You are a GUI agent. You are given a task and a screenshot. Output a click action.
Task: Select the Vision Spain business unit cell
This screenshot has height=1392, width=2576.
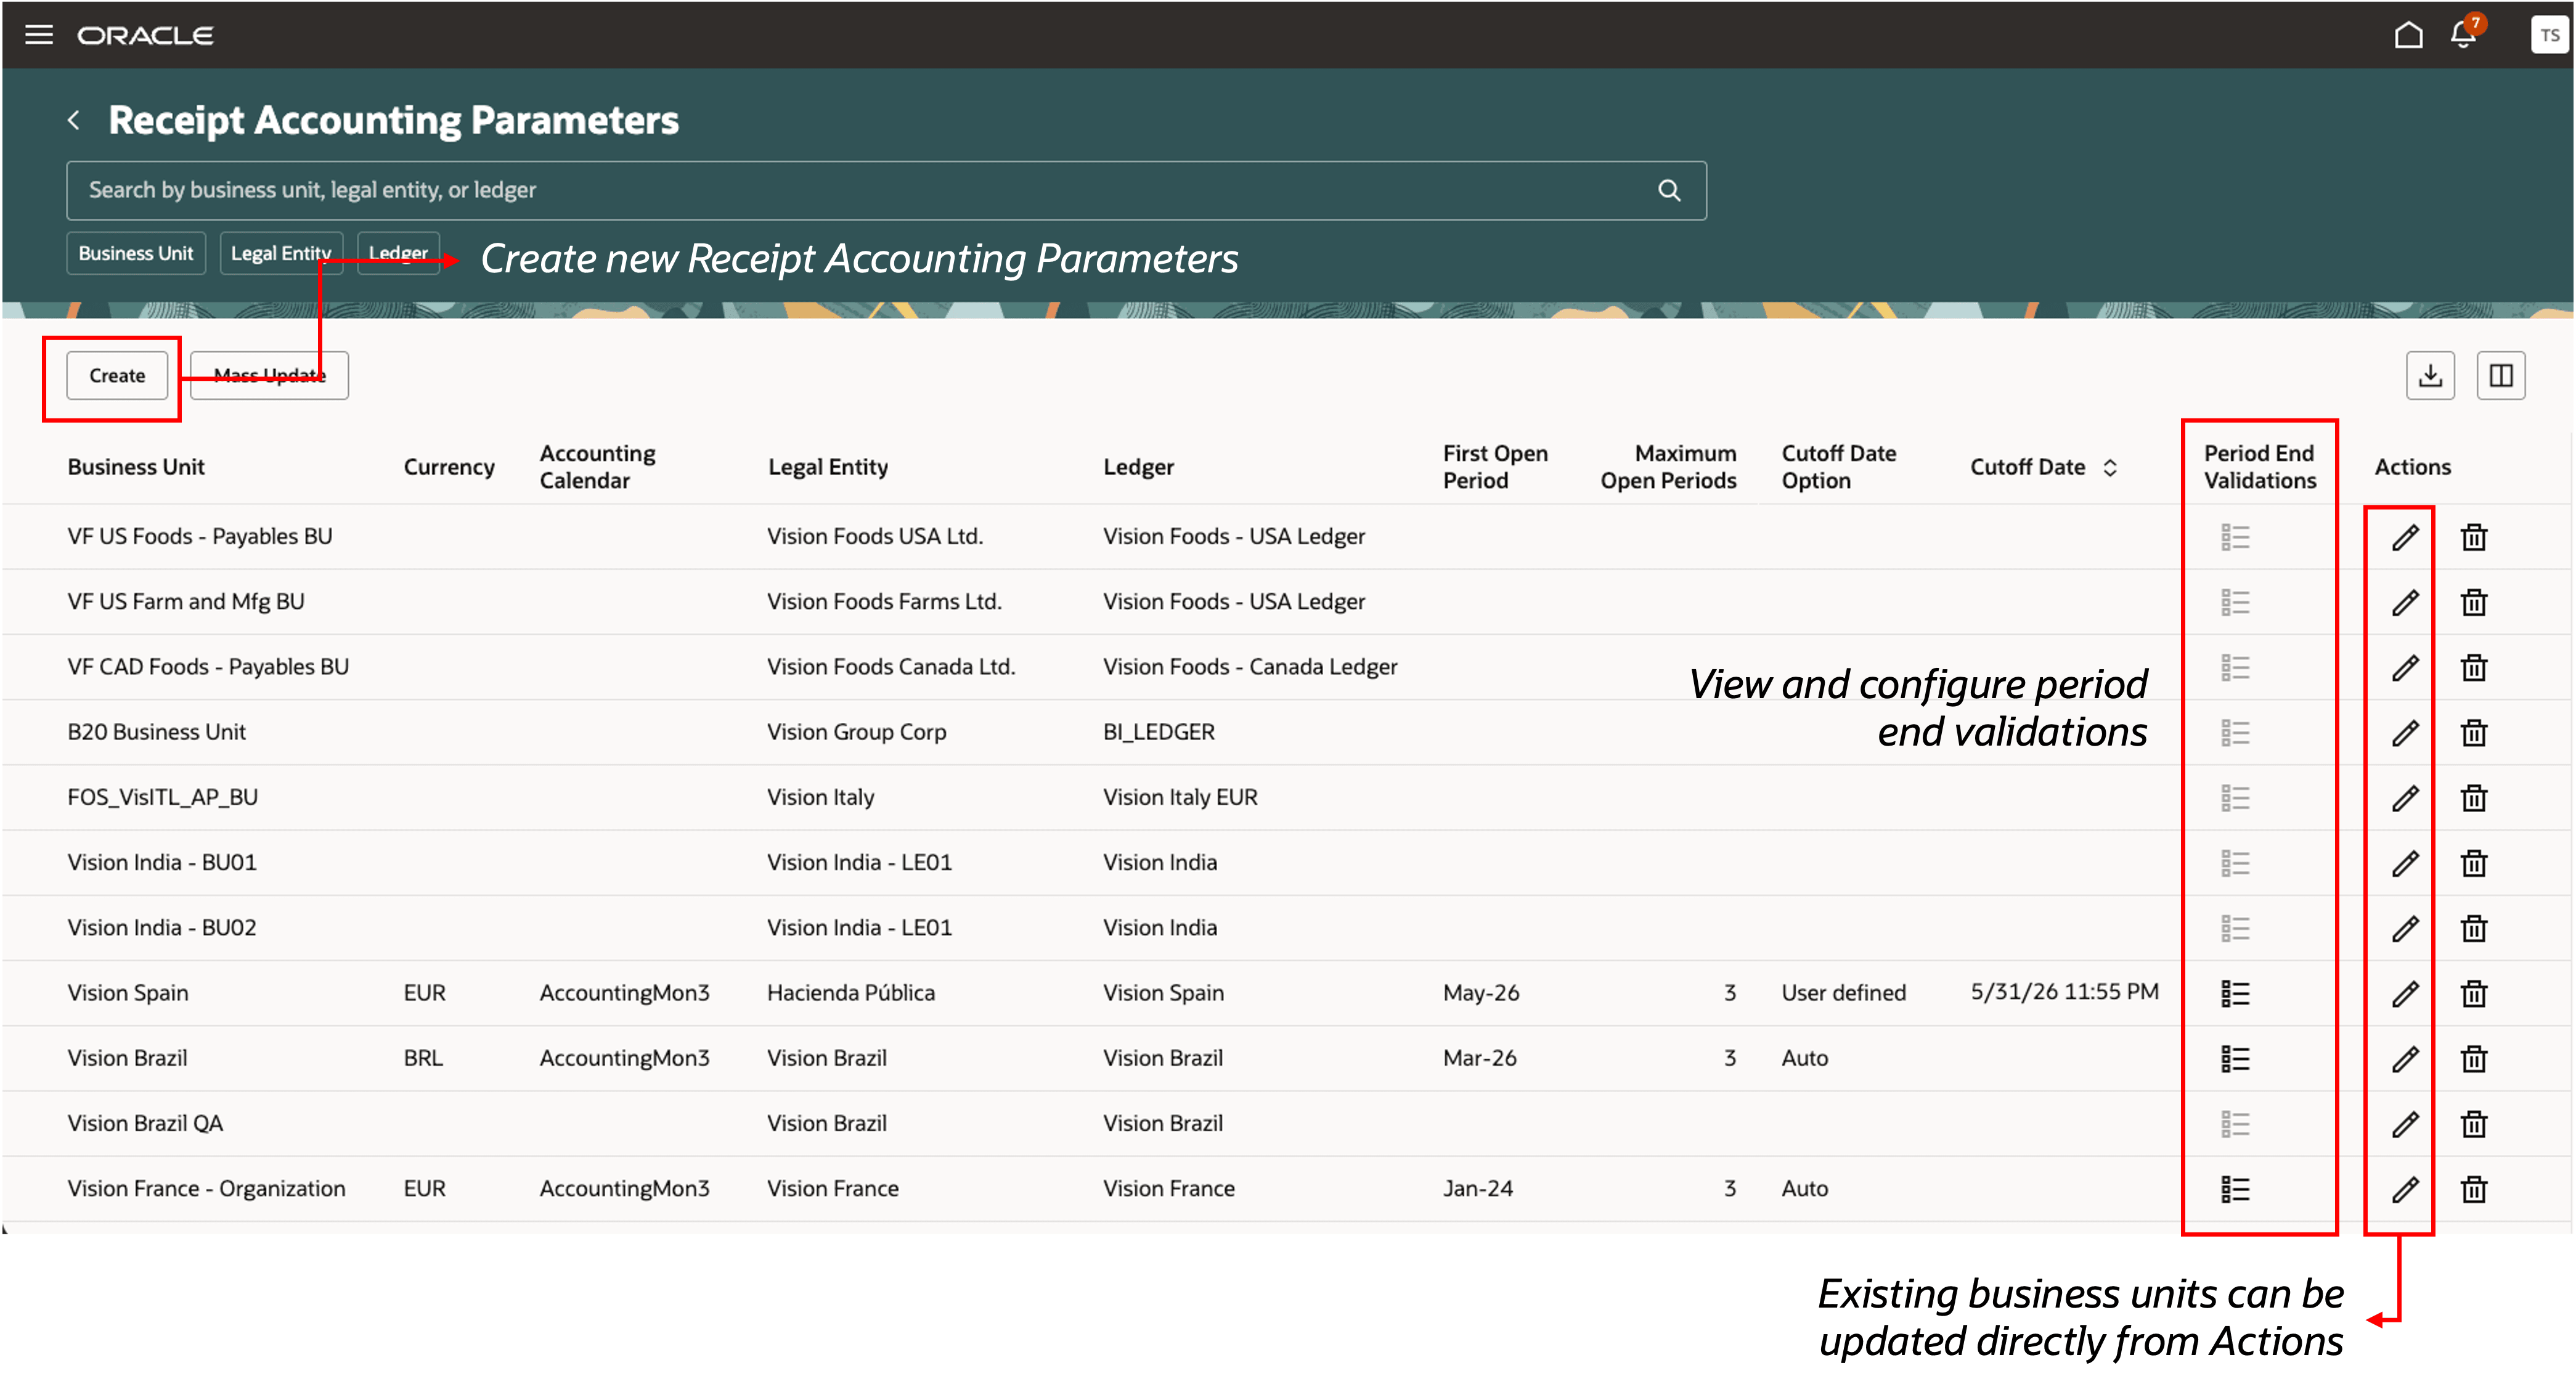click(x=128, y=993)
